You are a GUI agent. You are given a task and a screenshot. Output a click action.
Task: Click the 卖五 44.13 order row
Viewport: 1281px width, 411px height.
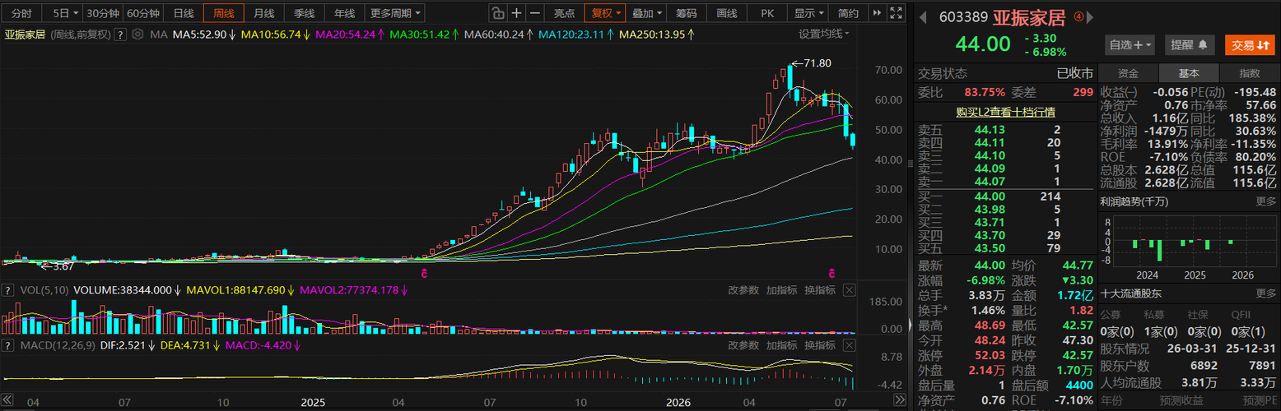click(1005, 130)
